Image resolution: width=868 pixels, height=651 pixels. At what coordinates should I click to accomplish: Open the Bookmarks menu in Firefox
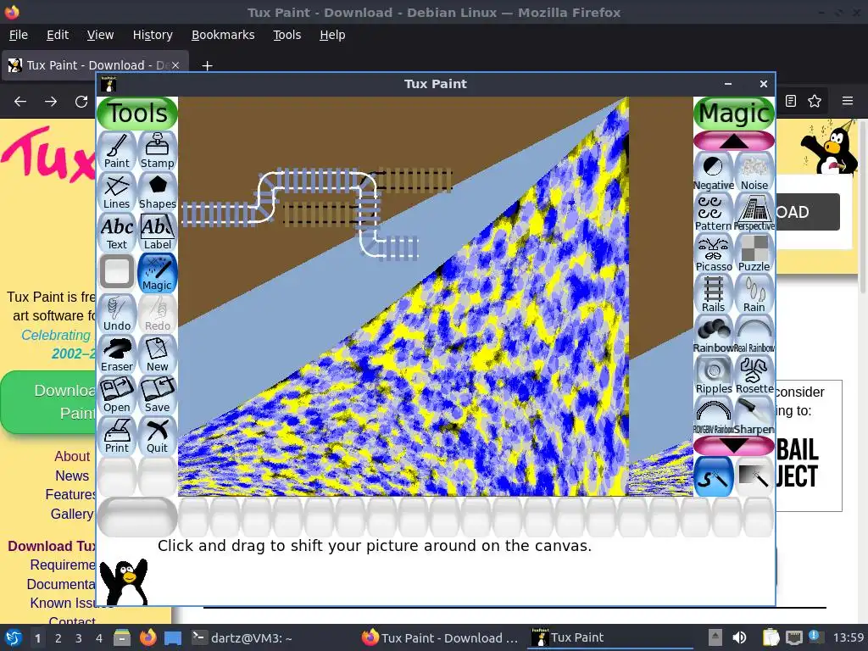223,35
